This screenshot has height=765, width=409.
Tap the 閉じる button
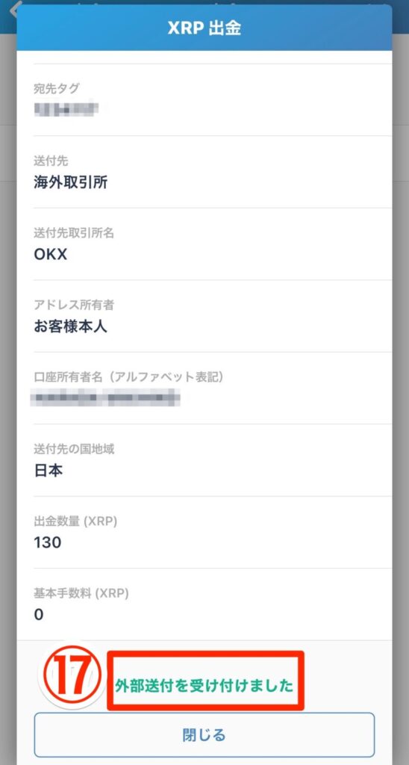(204, 735)
